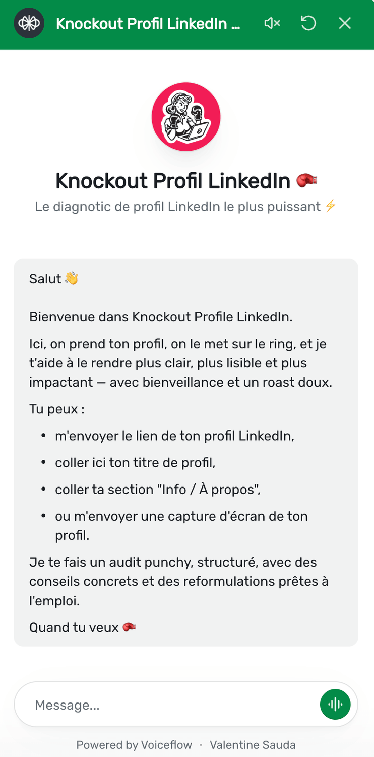Click the boxing glove after "Quand tu veux"
Screen dimensions: 374x757
coord(130,627)
